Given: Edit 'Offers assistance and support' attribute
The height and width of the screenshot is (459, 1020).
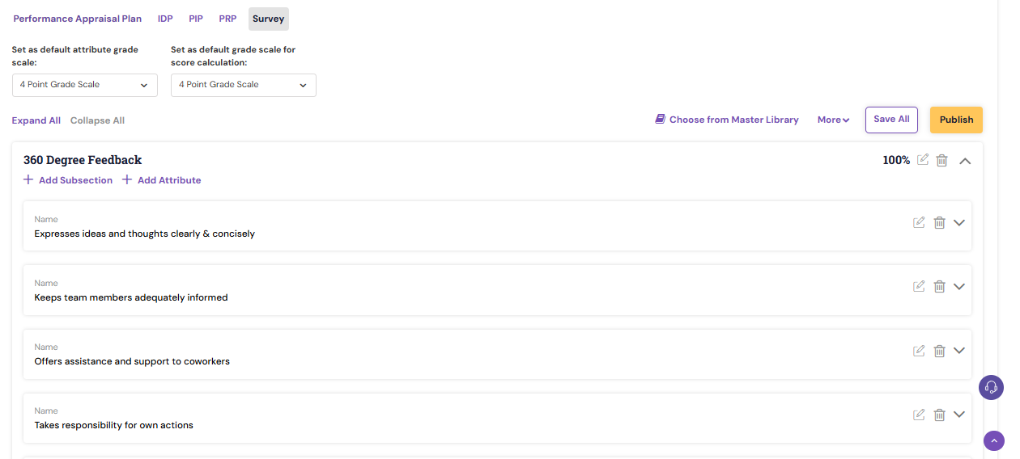Looking at the screenshot, I should [919, 351].
